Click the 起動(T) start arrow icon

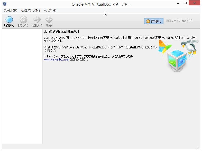coord(37,19)
